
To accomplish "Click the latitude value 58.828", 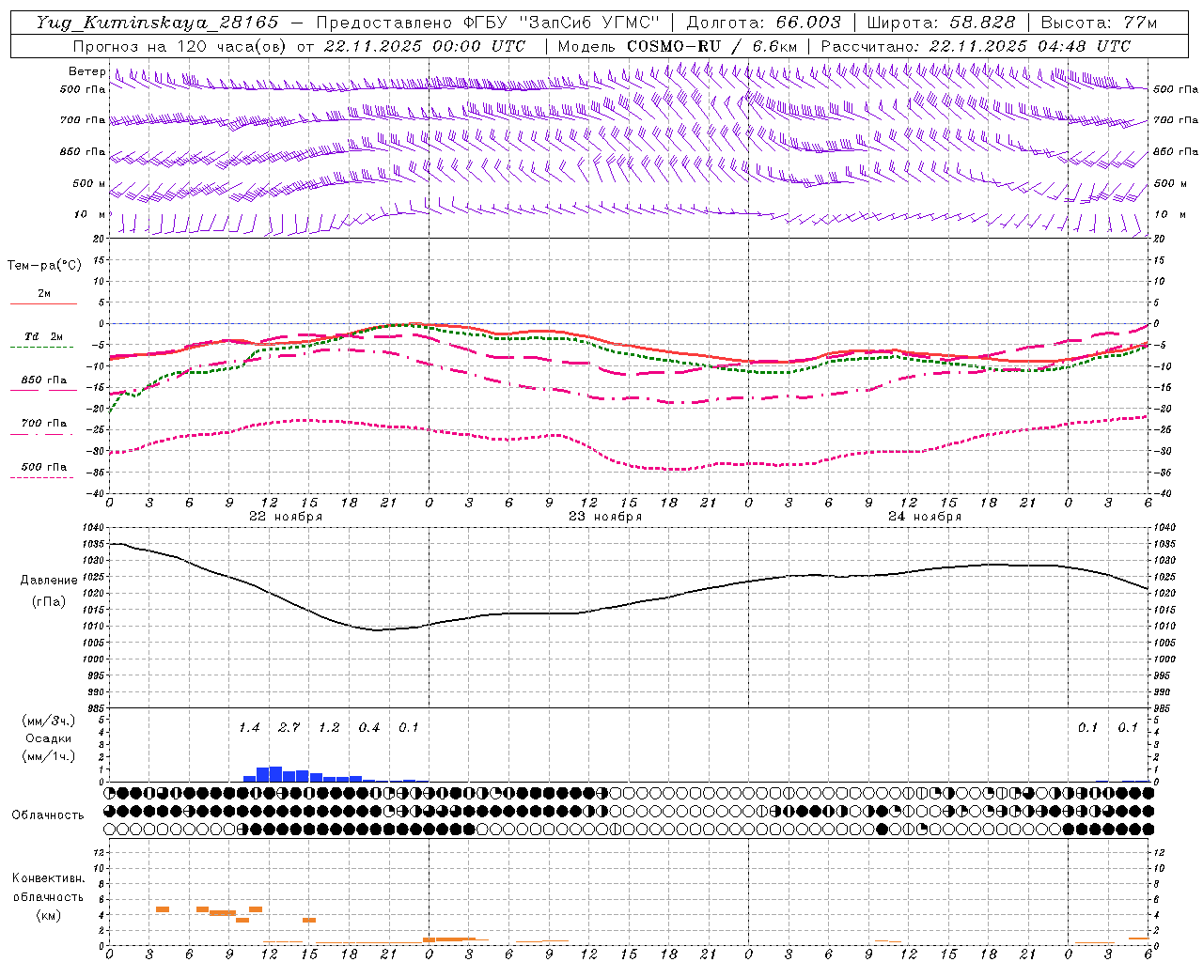I will (x=982, y=23).
